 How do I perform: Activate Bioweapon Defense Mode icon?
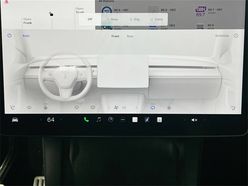[169, 108]
